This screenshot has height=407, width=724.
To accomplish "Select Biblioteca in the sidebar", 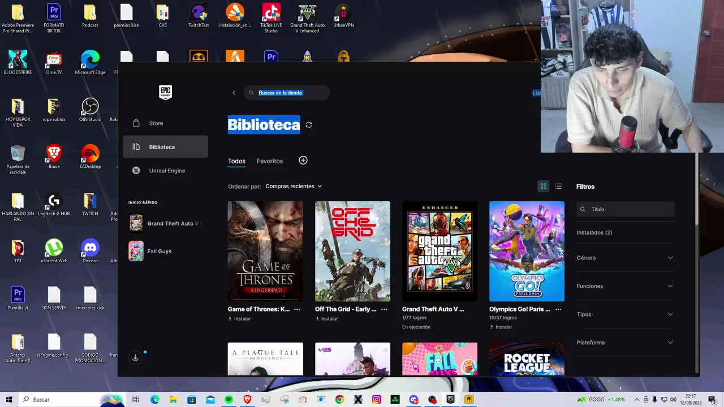I will click(165, 147).
